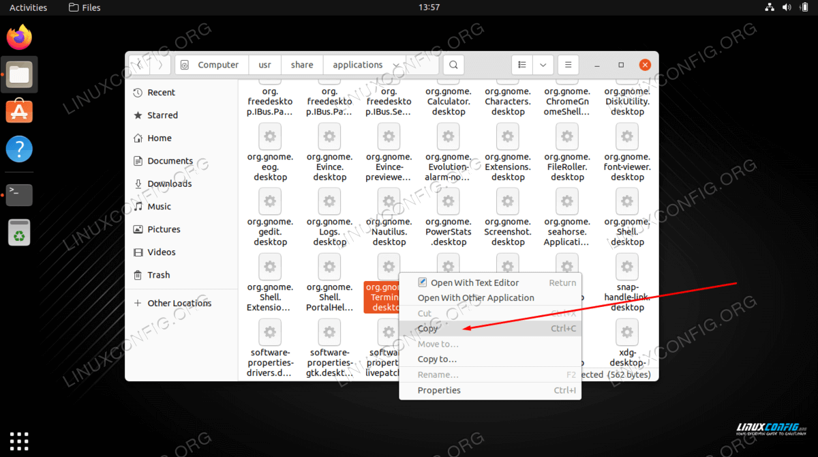818x457 pixels.
Task: Click the search magnifier button
Action: point(453,65)
